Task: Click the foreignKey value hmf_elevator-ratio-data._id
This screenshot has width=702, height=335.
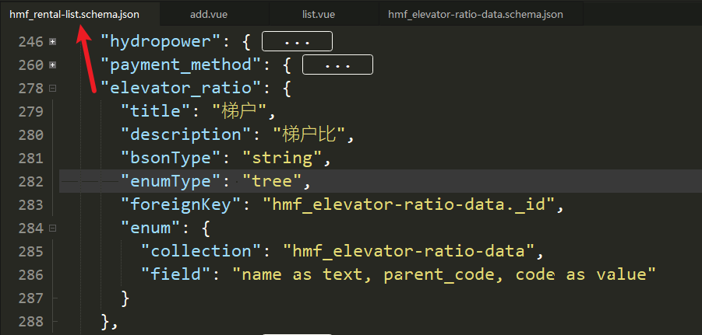Action: click(407, 204)
